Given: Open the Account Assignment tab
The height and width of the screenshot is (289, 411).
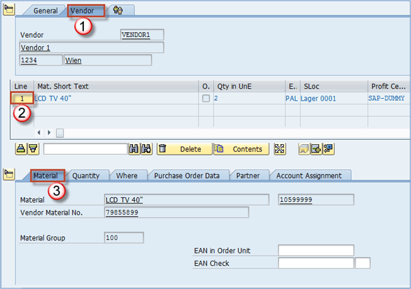Looking at the screenshot, I should pyautogui.click(x=309, y=176).
